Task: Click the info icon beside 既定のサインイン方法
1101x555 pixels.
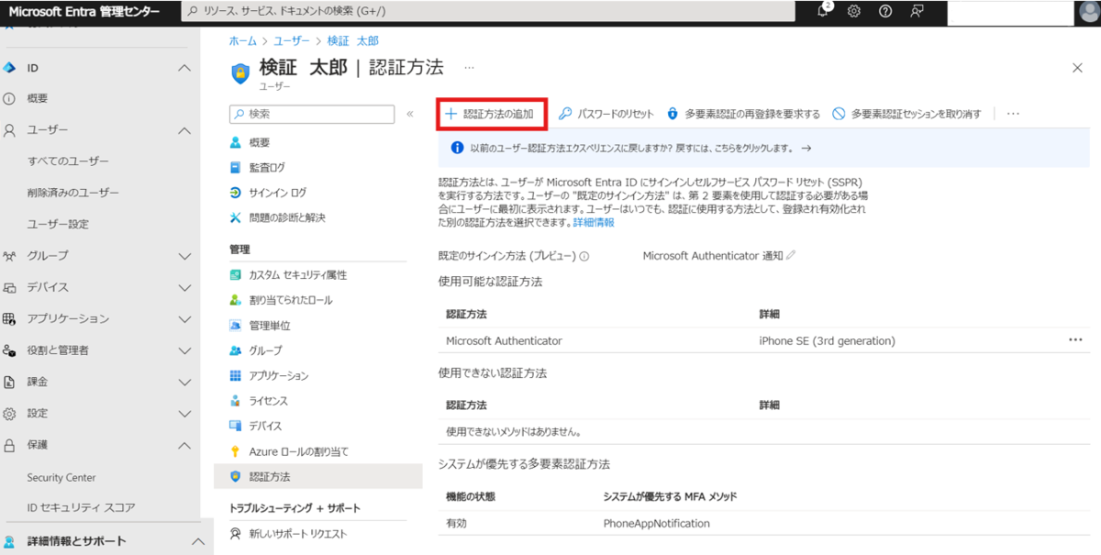Action: (584, 257)
